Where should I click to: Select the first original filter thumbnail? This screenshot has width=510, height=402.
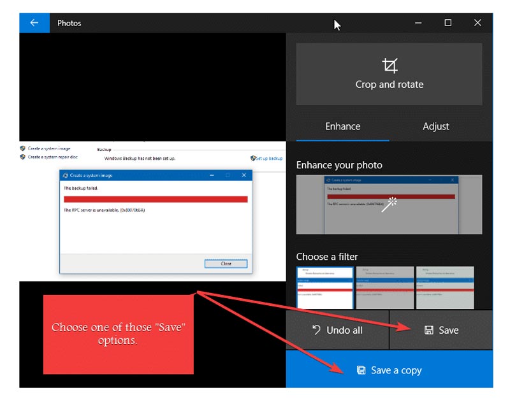pos(325,287)
